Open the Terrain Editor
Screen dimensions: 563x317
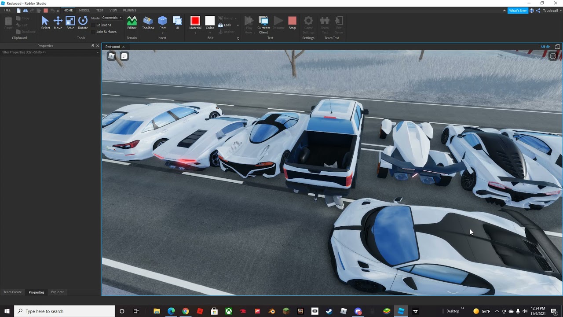coord(132,23)
